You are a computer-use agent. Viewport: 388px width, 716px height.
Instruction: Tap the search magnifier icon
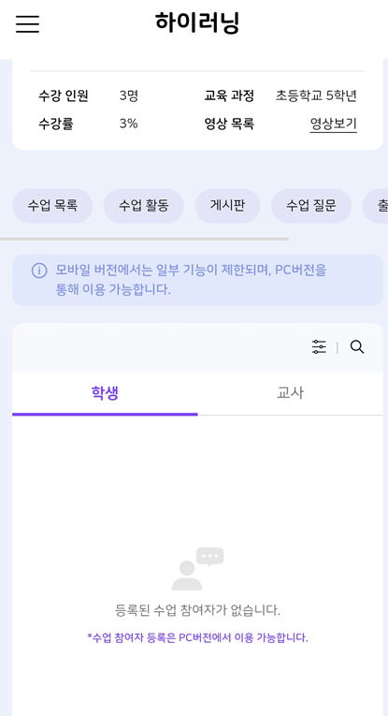(357, 347)
